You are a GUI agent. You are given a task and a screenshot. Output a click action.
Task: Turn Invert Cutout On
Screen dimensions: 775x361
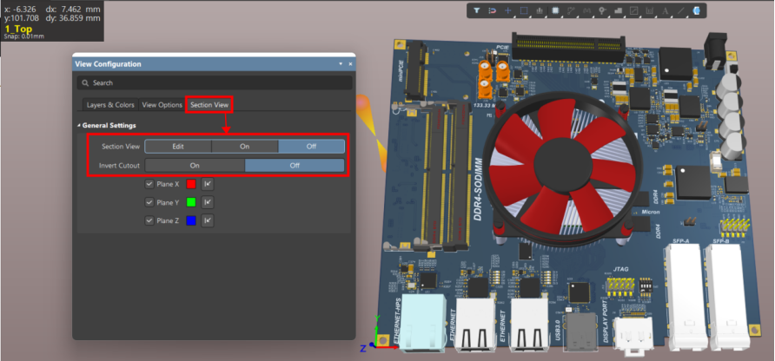(195, 165)
